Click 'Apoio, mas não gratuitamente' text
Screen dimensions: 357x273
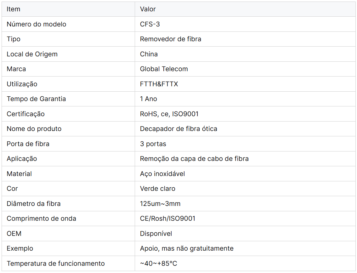187,248
